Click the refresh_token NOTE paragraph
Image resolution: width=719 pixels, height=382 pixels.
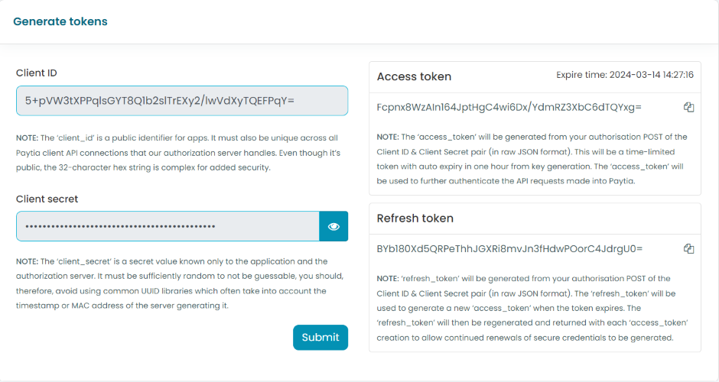[x=532, y=308]
